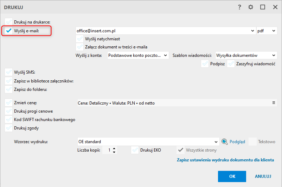
Task: Maximize the Drukuj dialog window
Action: [262, 7]
